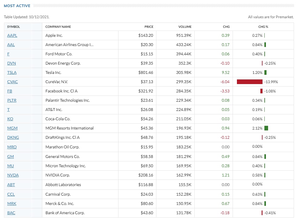Image resolution: width=298 pixels, height=221 pixels.
Task: Click the green Tesla change bar
Action: [266, 73]
